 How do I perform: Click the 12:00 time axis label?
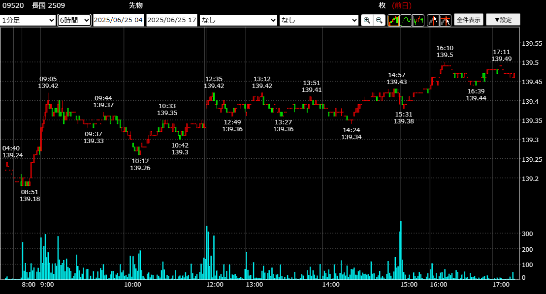pyautogui.click(x=215, y=285)
